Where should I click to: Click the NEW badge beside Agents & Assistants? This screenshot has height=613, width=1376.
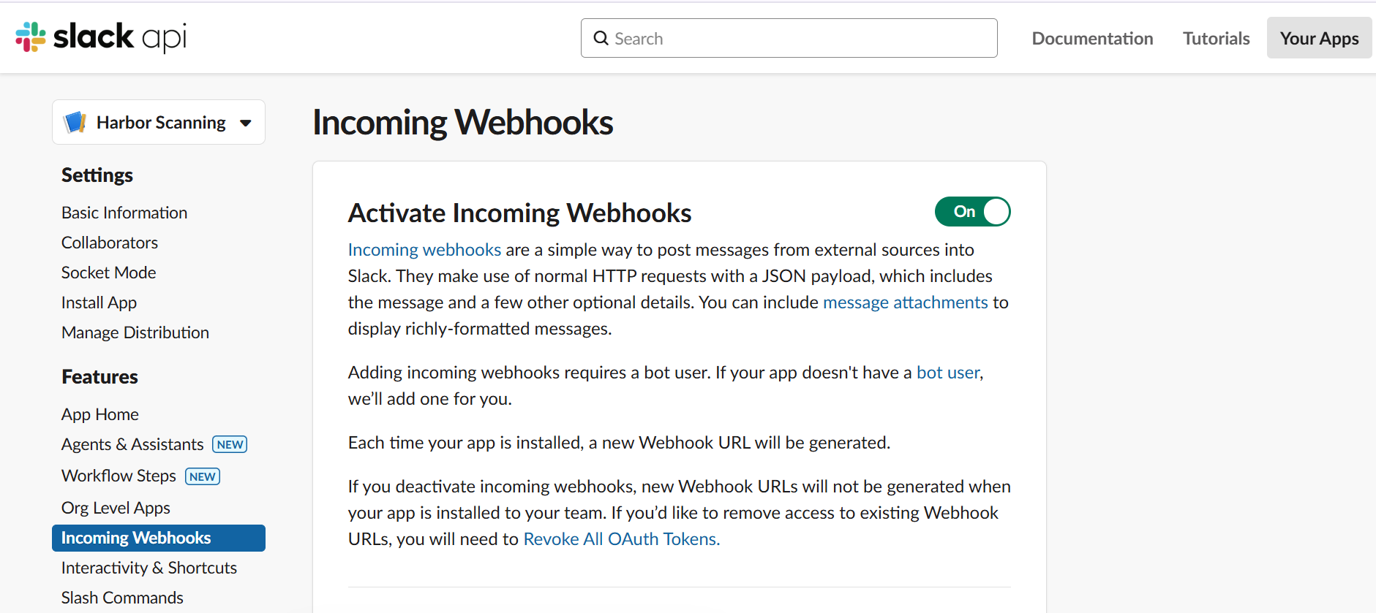tap(230, 444)
